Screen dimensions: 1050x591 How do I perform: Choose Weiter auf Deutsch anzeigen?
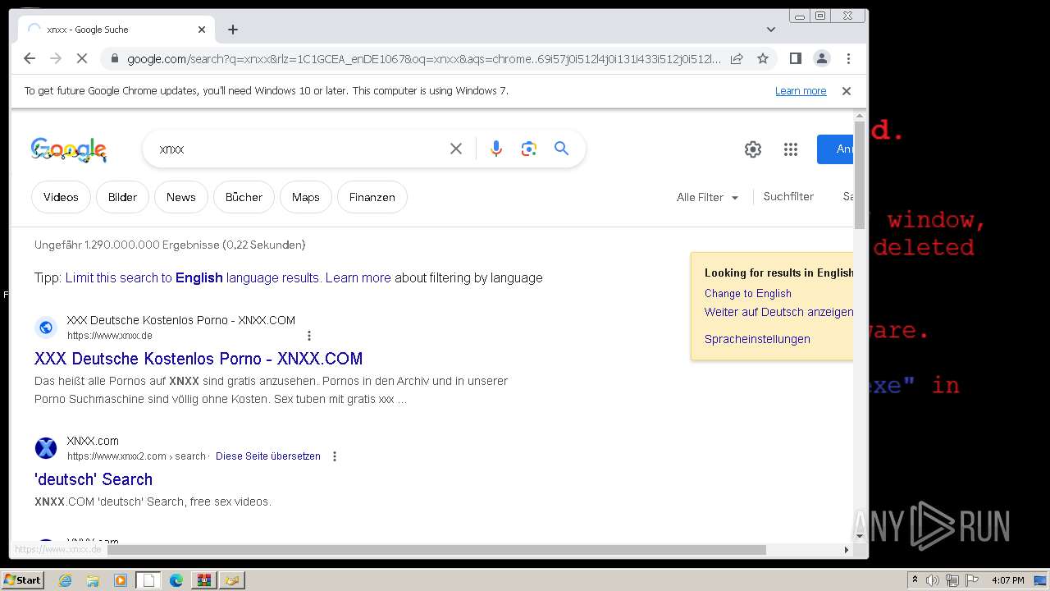click(x=778, y=312)
